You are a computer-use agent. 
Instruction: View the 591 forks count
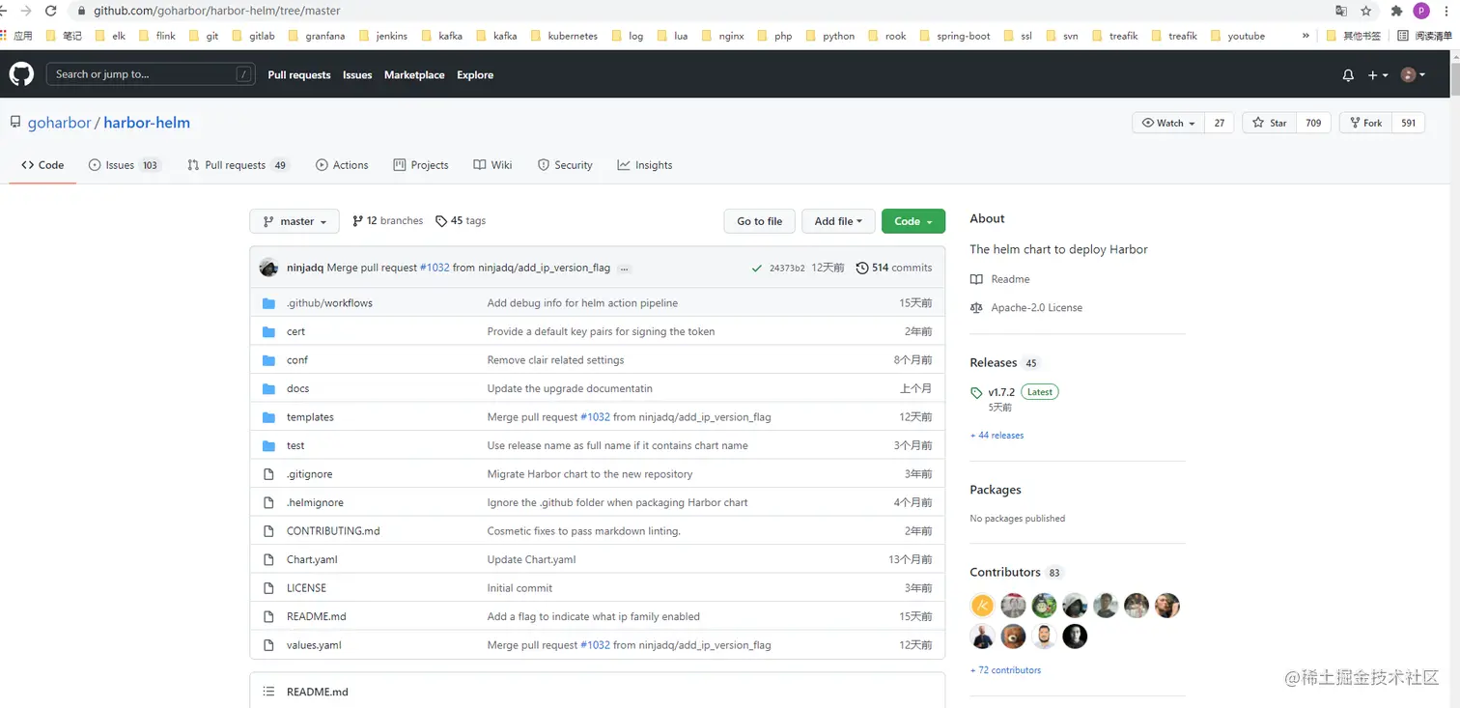coord(1409,123)
